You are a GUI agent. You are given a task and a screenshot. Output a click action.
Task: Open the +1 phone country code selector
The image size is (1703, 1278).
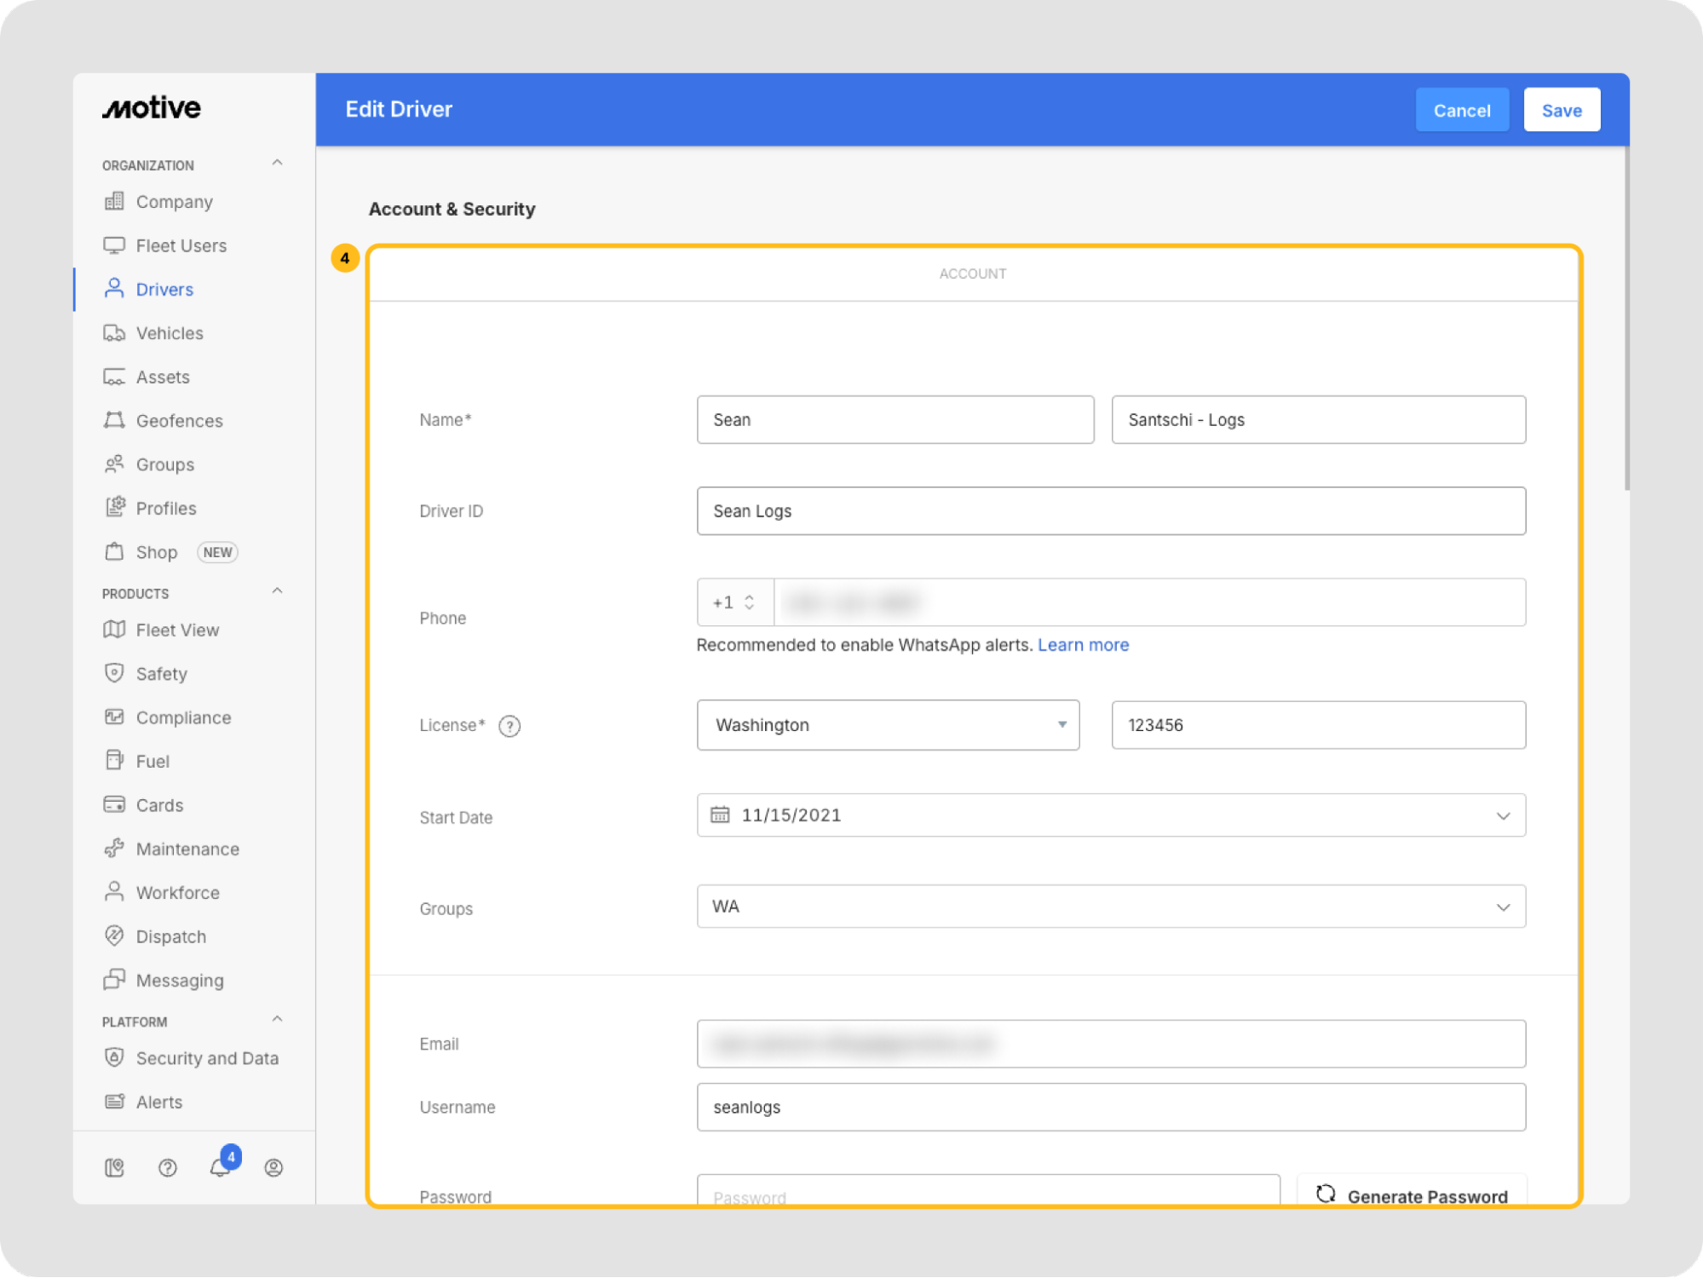pyautogui.click(x=734, y=602)
